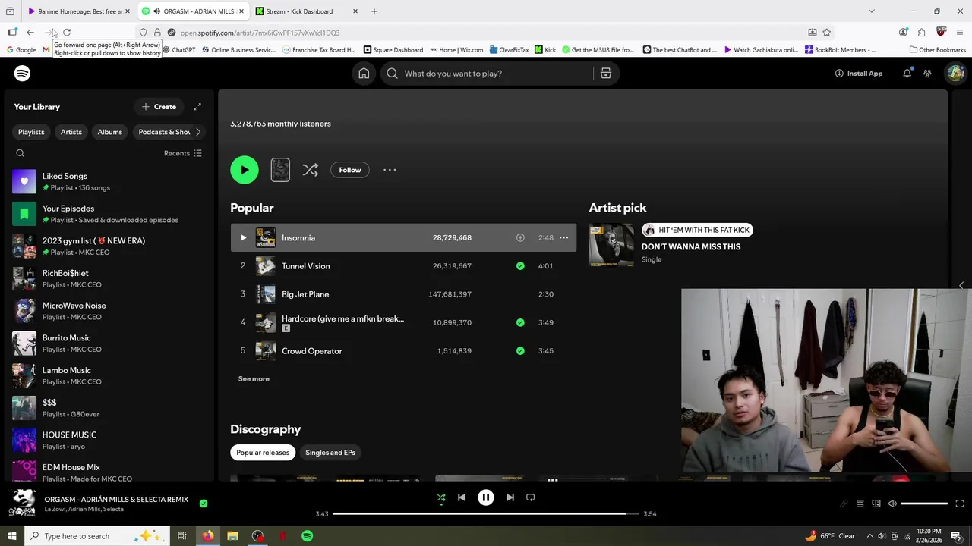The image size is (972, 546).
Task: Open Artist pick DON'T WANNA MISS THIS
Action: (x=691, y=247)
